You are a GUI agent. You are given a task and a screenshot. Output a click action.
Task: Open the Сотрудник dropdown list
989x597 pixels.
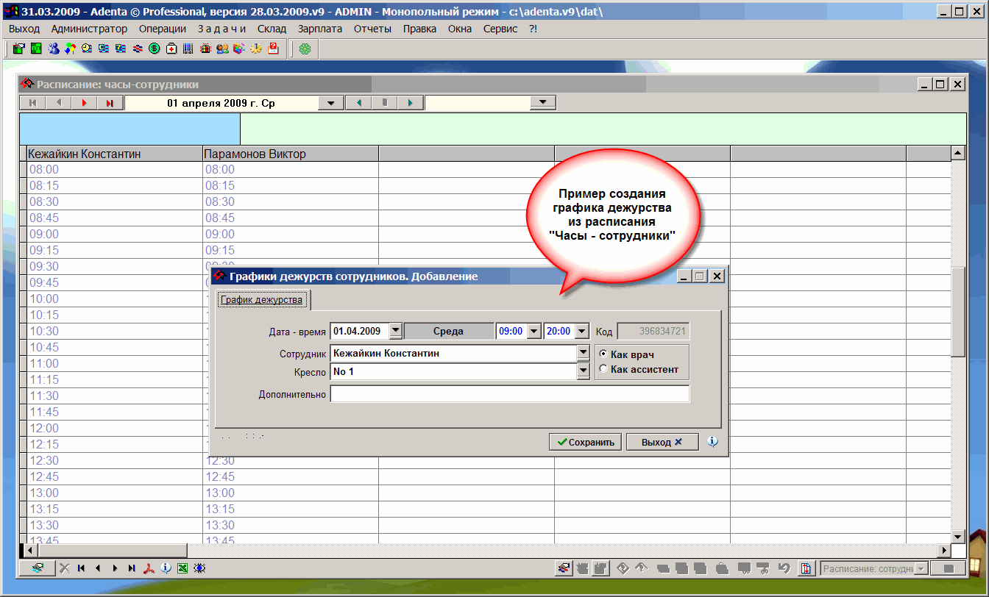(583, 353)
